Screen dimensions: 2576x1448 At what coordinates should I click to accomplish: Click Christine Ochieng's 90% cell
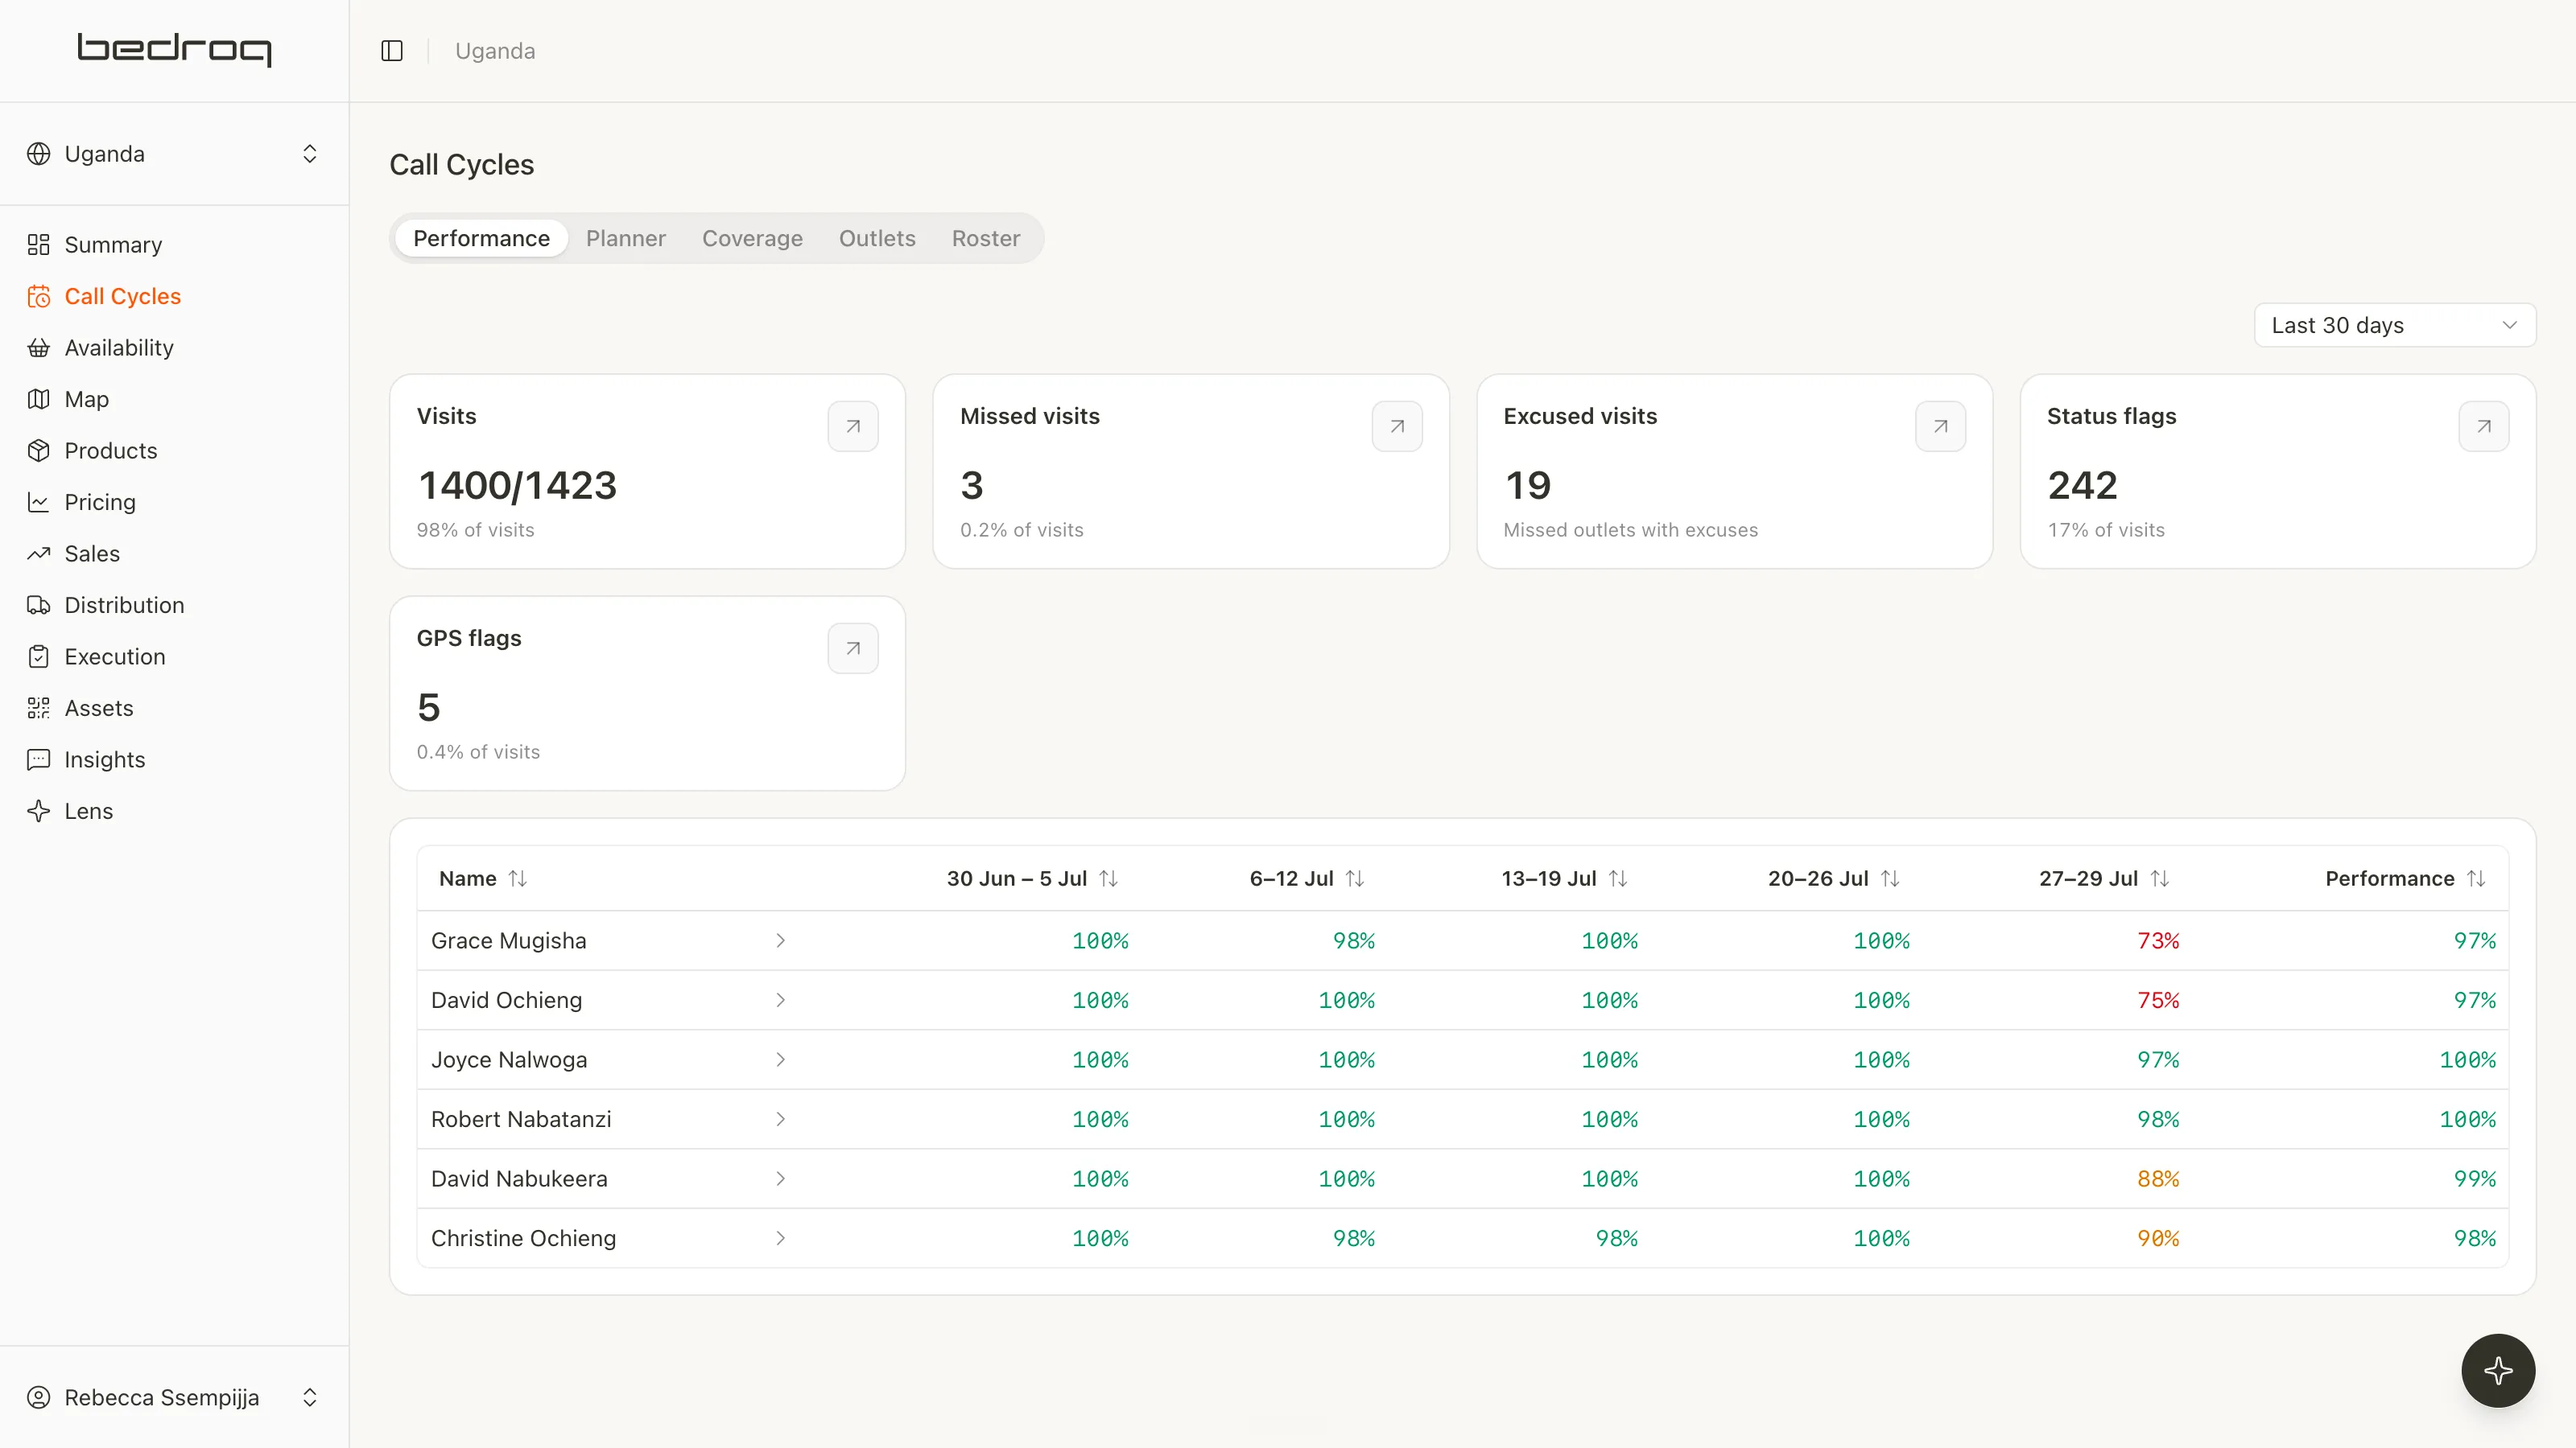pos(2158,1238)
